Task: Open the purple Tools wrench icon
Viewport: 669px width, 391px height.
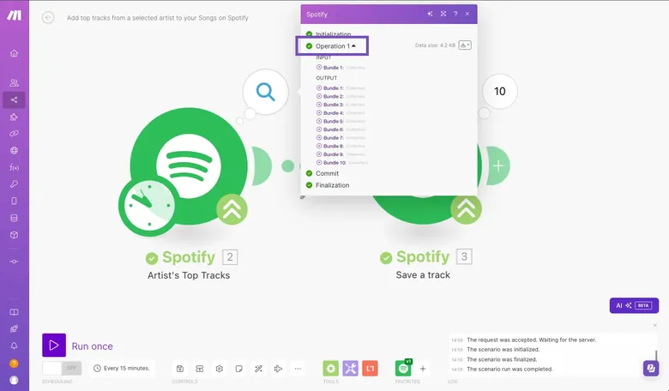Action: coord(350,369)
